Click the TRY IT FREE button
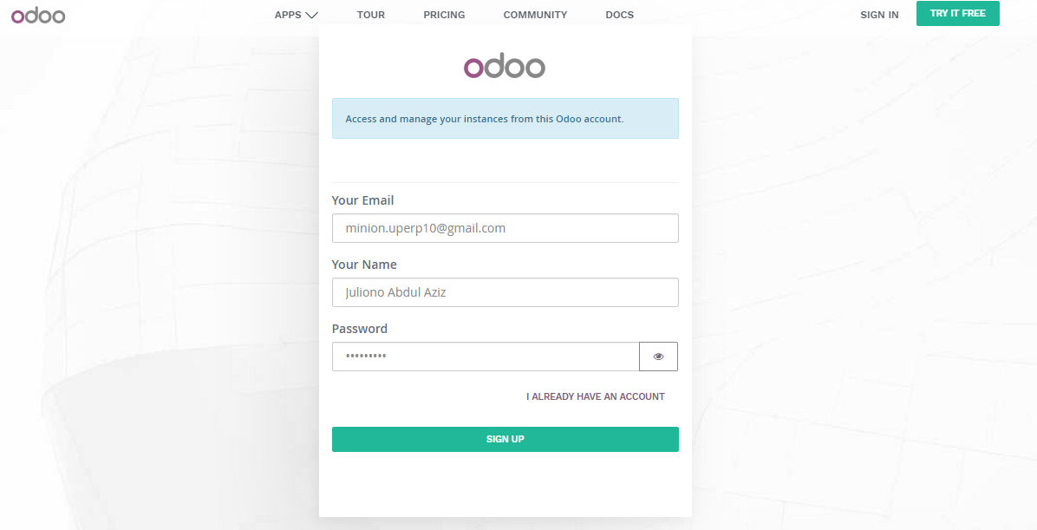 coord(957,13)
